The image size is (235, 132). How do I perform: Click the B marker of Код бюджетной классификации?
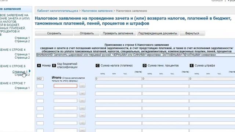(54, 65)
